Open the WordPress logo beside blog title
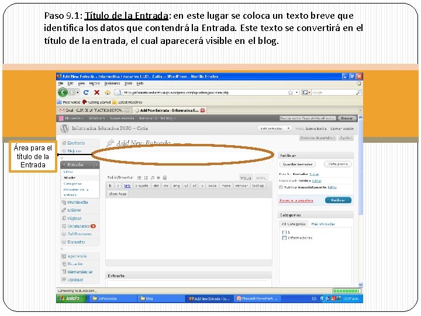421x316 pixels. tap(64, 129)
